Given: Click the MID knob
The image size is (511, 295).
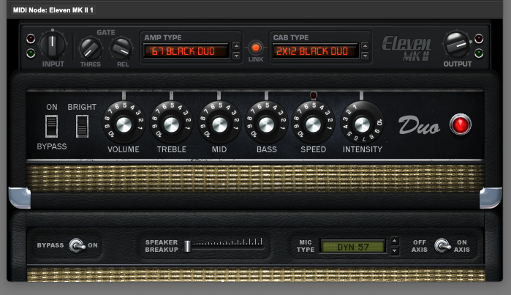Looking at the screenshot, I should (219, 124).
